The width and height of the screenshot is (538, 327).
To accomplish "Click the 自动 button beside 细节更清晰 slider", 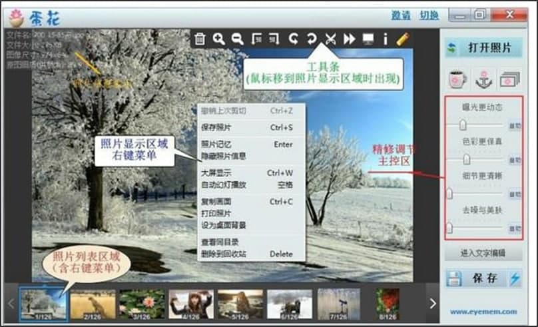I will point(515,194).
